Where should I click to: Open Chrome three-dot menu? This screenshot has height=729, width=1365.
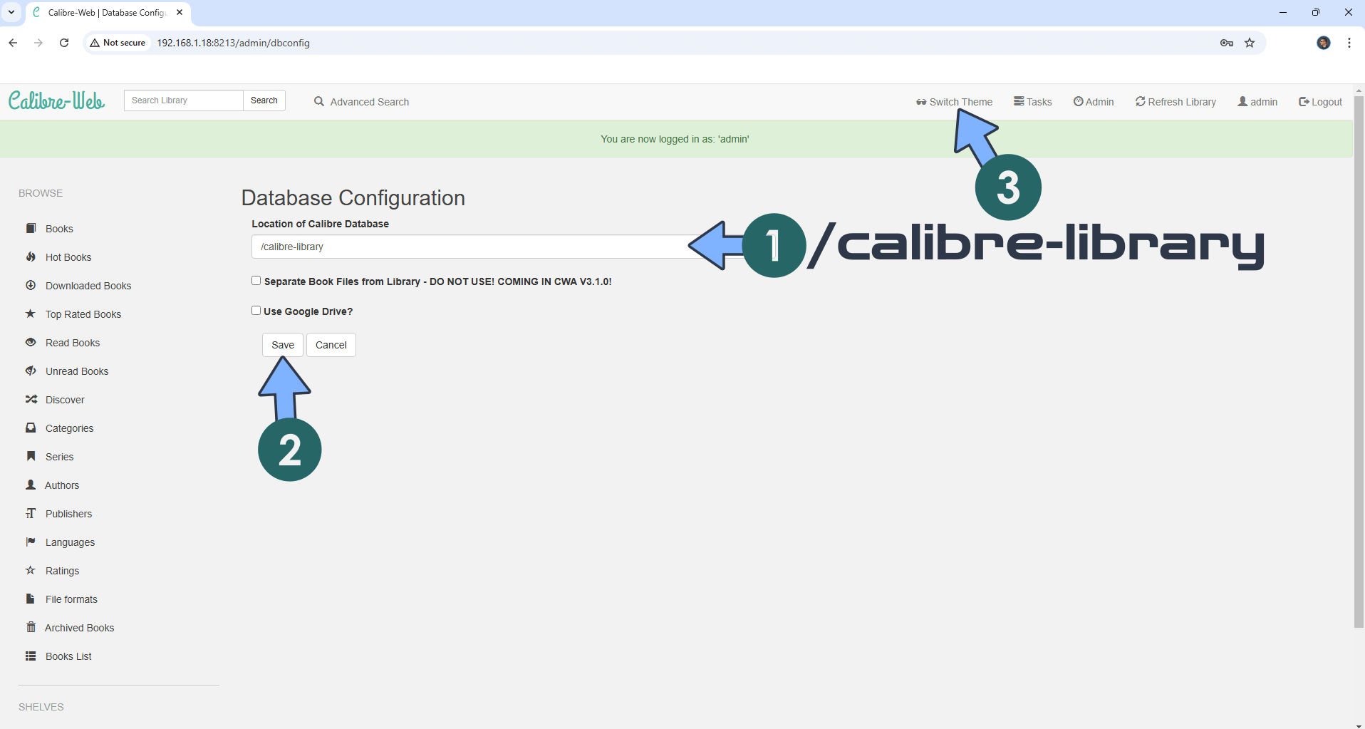click(x=1349, y=43)
